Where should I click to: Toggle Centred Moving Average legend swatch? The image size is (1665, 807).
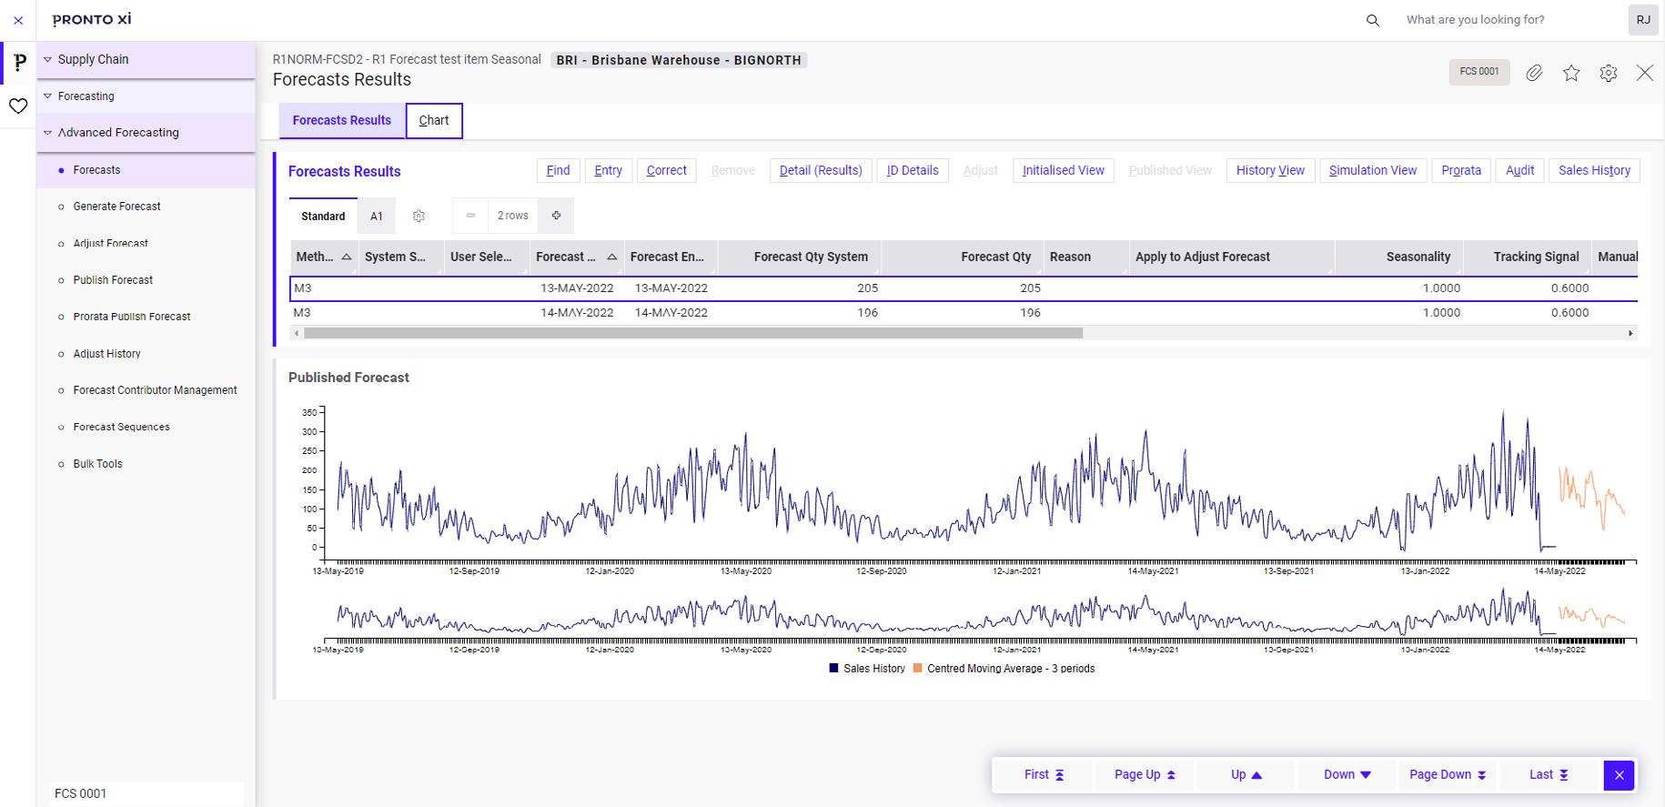pyautogui.click(x=917, y=669)
